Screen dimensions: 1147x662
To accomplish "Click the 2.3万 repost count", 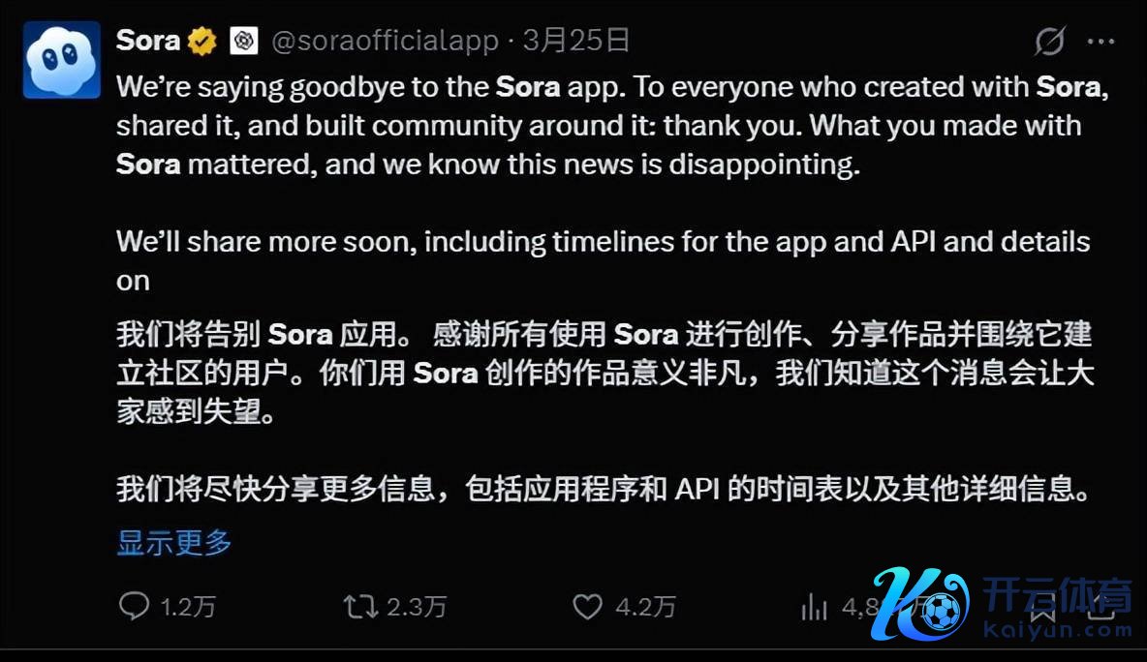I will tap(417, 607).
